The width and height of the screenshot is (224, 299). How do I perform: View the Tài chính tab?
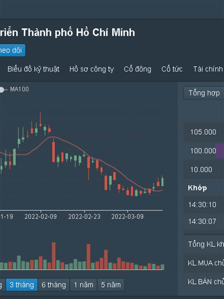pyautogui.click(x=208, y=69)
